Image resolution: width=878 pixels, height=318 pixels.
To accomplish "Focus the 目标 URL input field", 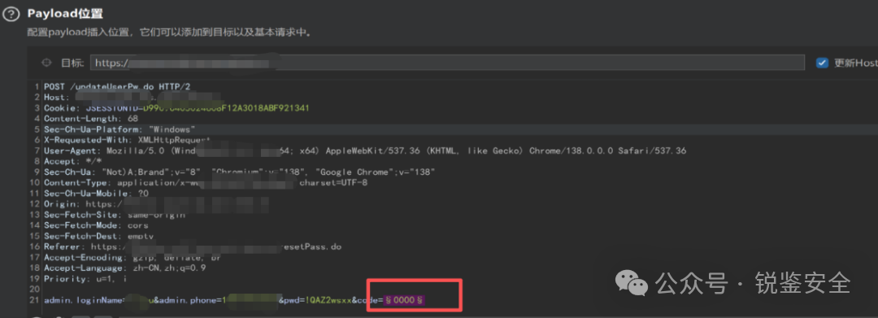I will [x=447, y=63].
